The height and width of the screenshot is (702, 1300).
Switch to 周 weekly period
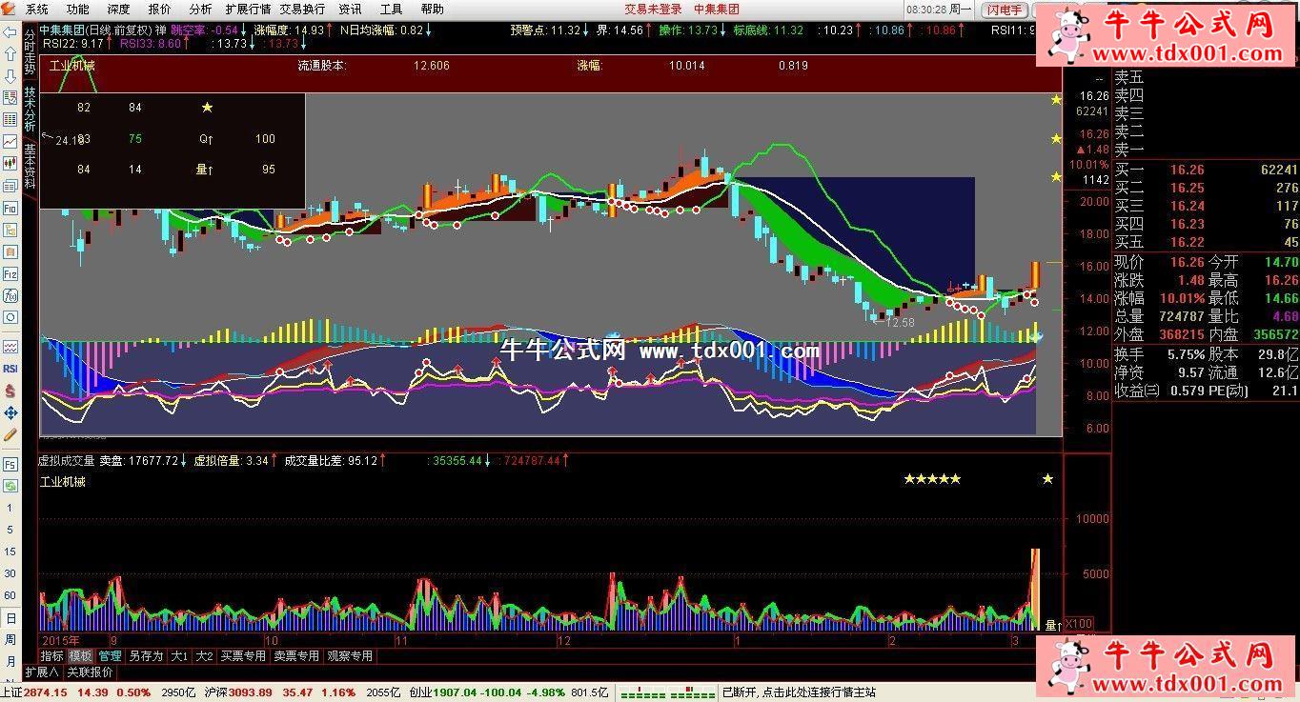[x=10, y=639]
